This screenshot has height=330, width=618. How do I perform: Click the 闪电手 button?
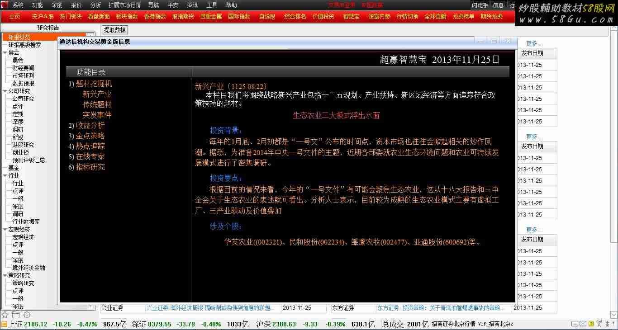click(x=480, y=5)
